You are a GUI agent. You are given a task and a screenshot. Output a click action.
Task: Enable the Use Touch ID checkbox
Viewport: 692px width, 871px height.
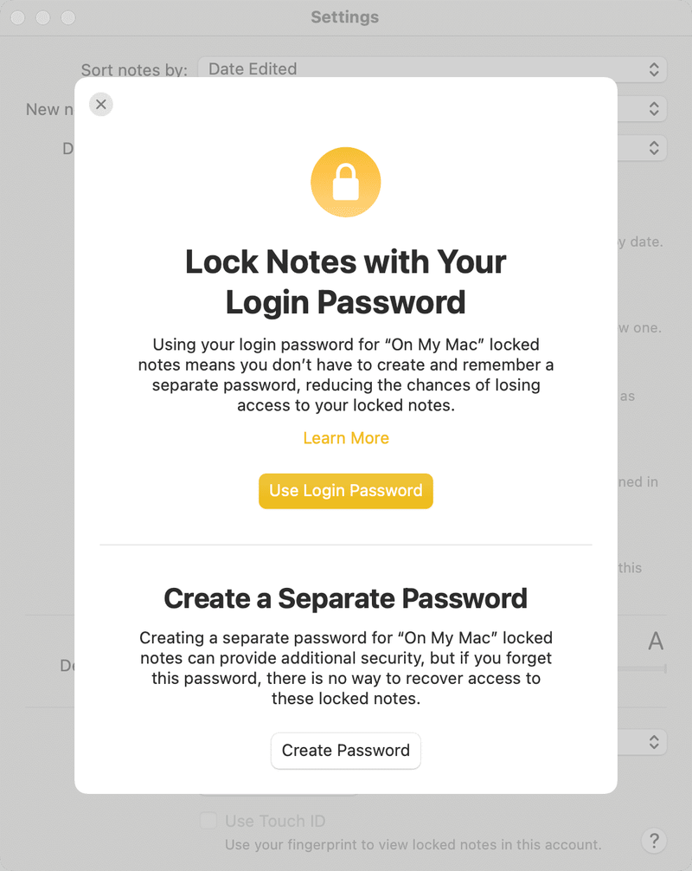[208, 821]
